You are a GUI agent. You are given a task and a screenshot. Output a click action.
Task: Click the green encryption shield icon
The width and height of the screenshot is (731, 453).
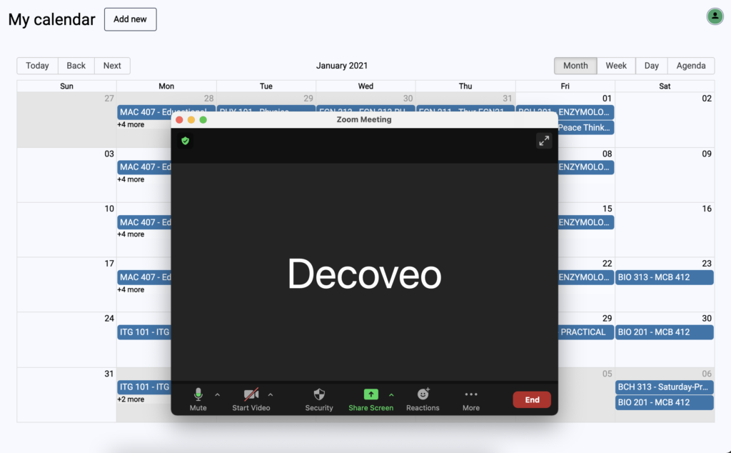point(186,141)
